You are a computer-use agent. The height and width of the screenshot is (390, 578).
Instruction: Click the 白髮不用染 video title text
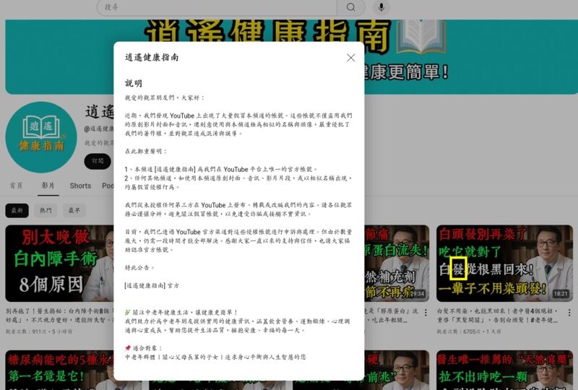pos(498,316)
